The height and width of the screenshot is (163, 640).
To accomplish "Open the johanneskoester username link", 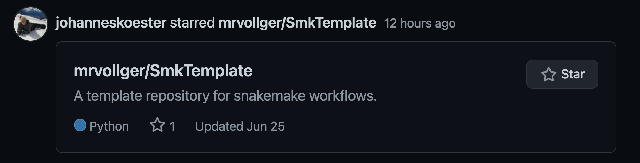I will [x=111, y=23].
